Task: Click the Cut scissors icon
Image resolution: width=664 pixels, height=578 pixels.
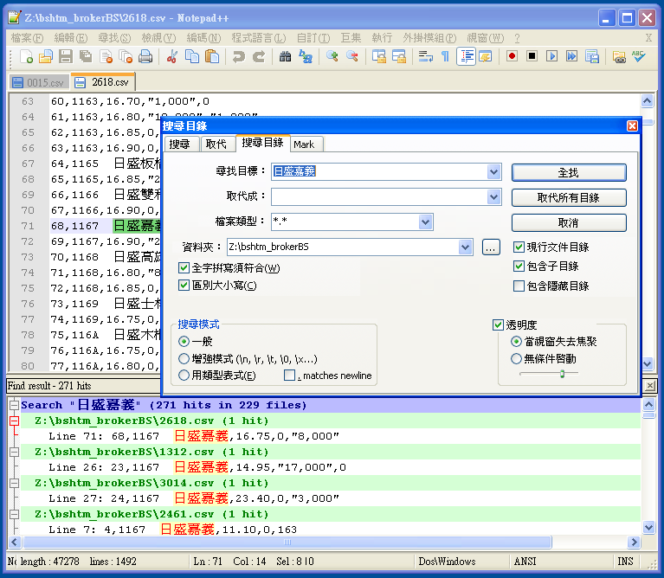Action: (171, 57)
